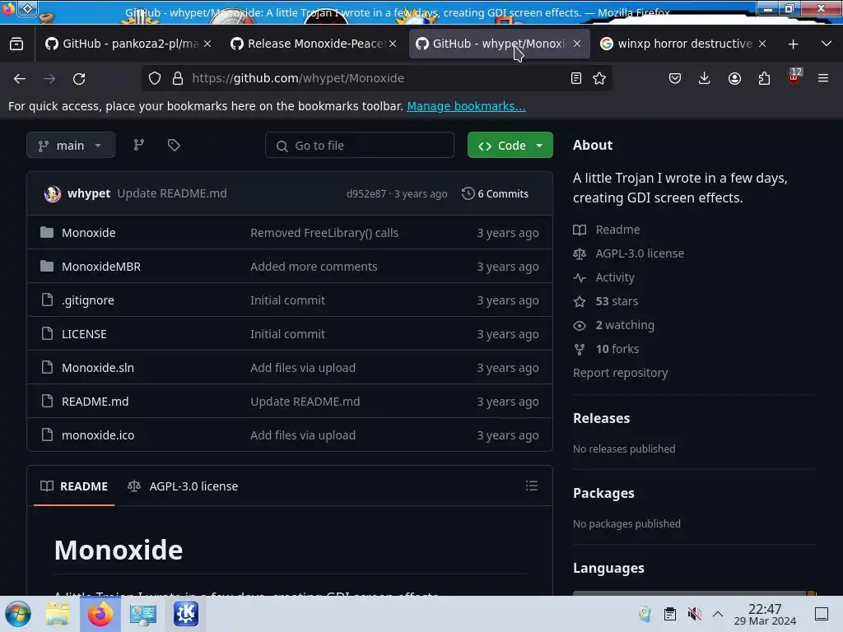Focus the Go to file search field
The height and width of the screenshot is (632, 843).
coord(360,145)
